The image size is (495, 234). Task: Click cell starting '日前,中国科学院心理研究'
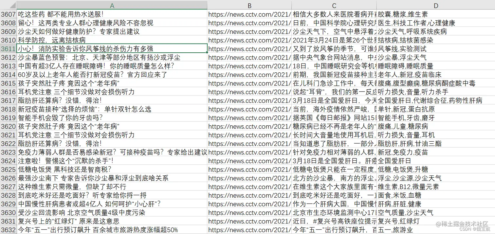[334, 23]
